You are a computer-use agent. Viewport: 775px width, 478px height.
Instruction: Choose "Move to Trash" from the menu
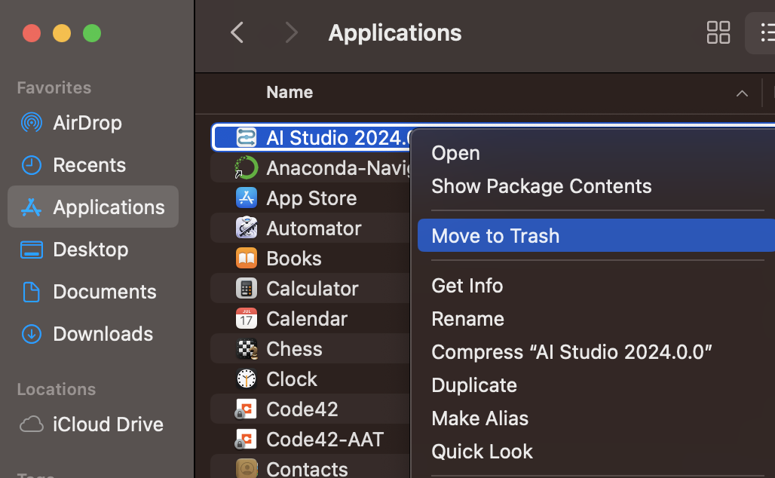pyautogui.click(x=495, y=235)
